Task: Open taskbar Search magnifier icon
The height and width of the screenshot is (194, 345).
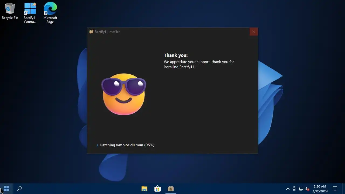Action: [19, 189]
